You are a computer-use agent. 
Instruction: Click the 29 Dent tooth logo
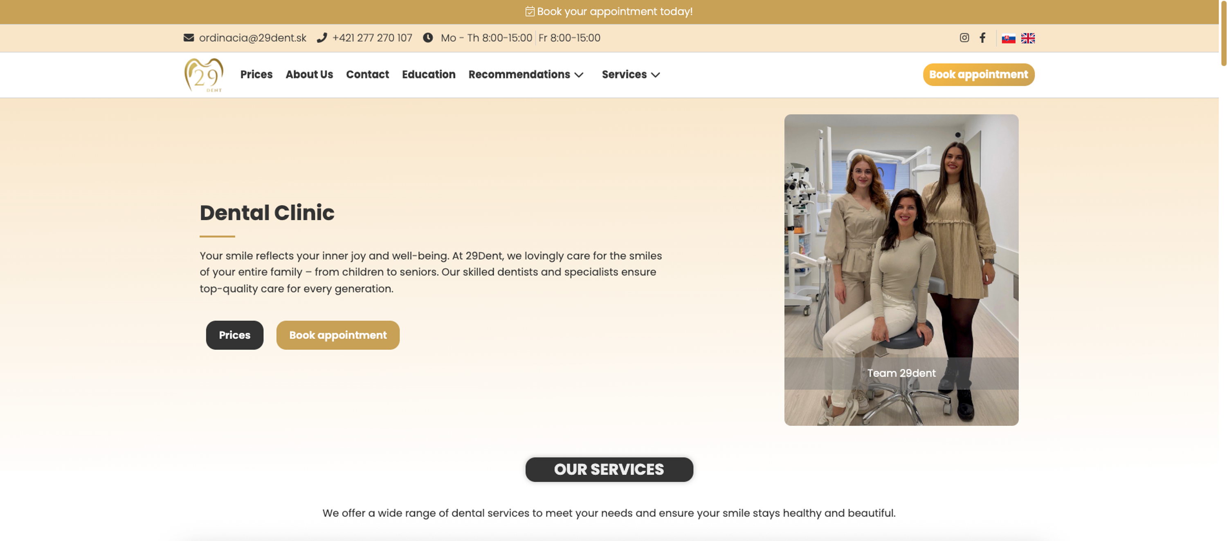pos(204,75)
